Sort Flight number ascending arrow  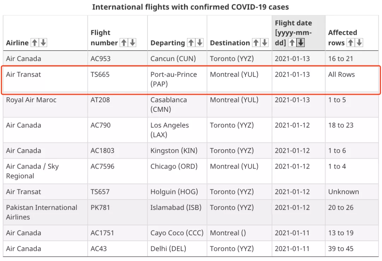point(124,43)
